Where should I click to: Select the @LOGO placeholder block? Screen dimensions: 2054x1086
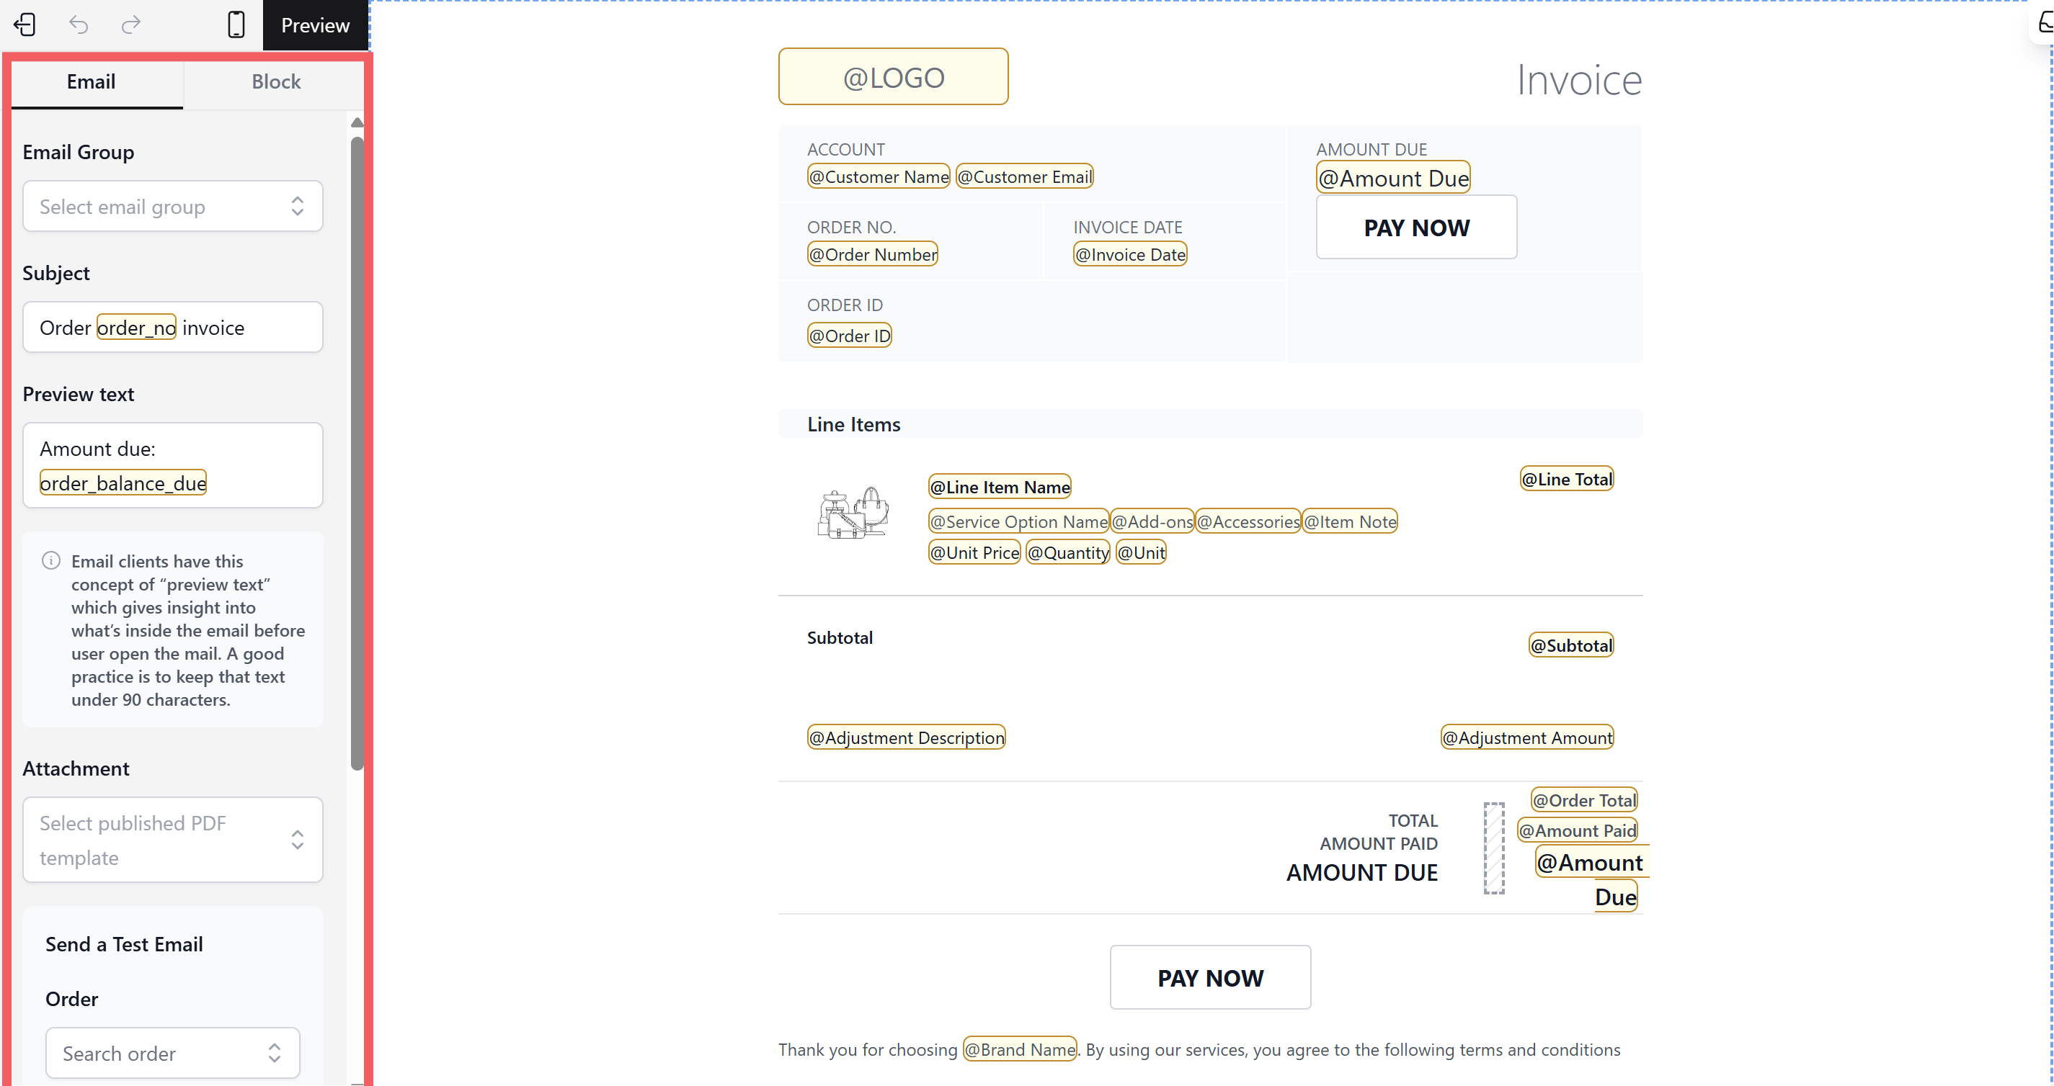[893, 77]
